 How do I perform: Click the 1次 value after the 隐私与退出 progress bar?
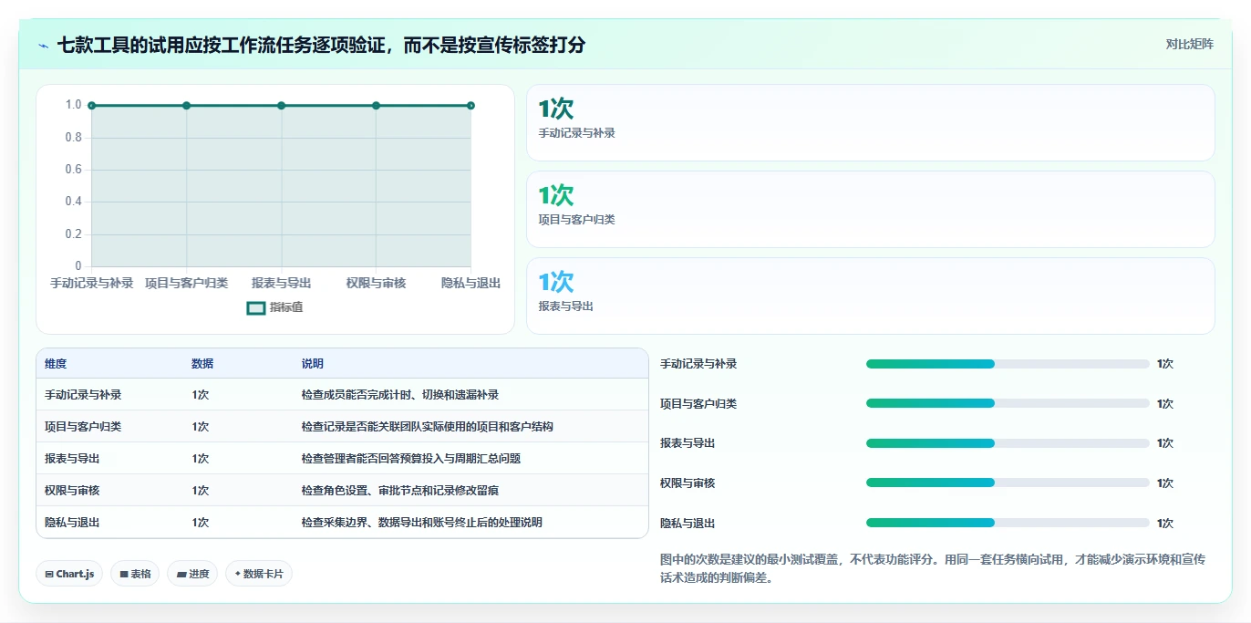pos(1165,524)
